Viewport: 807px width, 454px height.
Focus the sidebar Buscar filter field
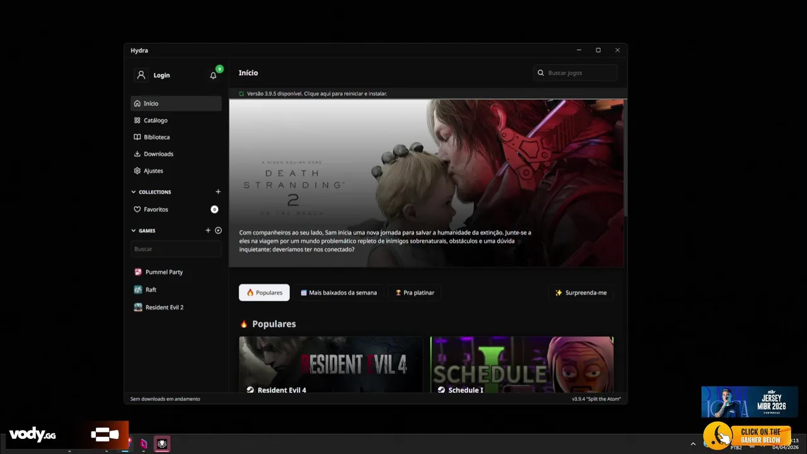point(176,248)
